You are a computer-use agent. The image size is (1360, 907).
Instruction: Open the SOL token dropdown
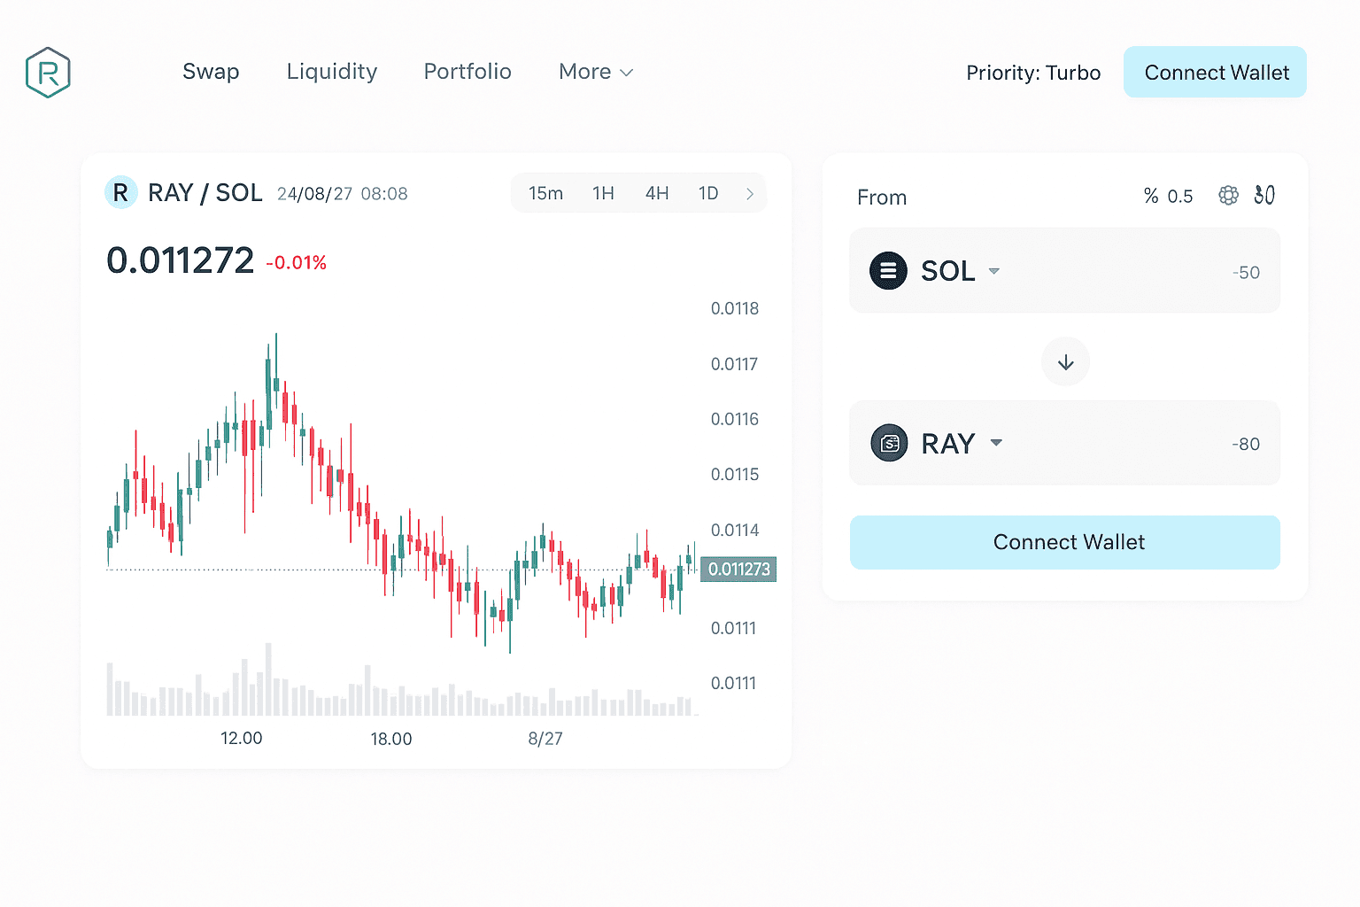[x=994, y=271]
